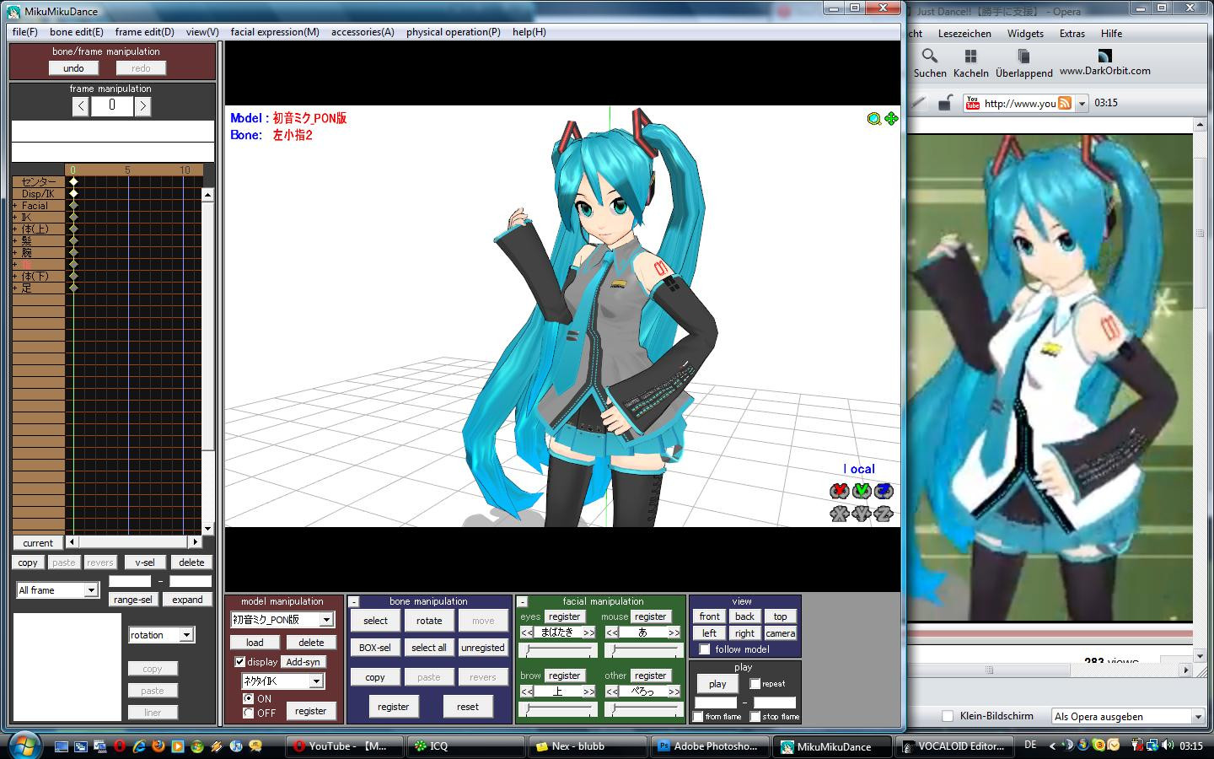
Task: Switch to VOCALOID Editor taskbar button
Action: point(954,746)
